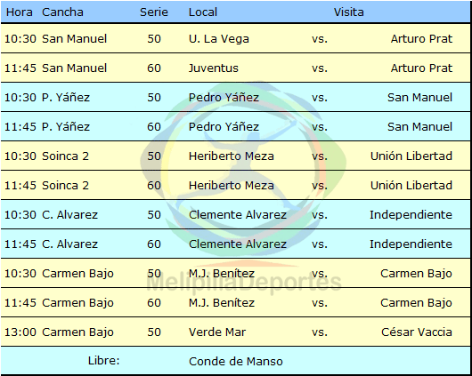This screenshot has height=376, width=472.
Task: Click the Serie column header
Action: (x=154, y=12)
